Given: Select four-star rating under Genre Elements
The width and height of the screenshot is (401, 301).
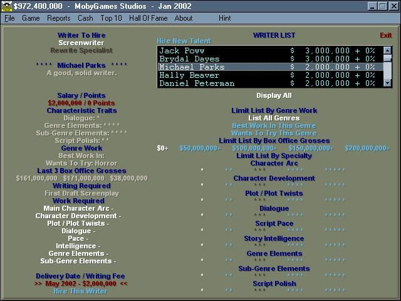Looking at the screenshot, I should click(x=295, y=260).
